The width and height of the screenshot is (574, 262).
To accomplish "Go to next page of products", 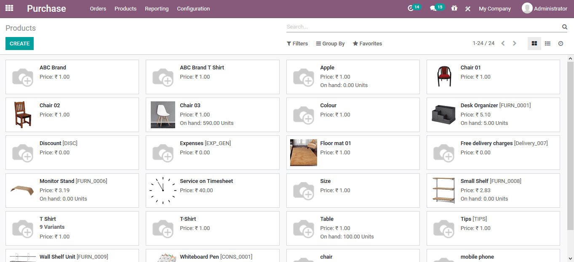I will [x=514, y=43].
